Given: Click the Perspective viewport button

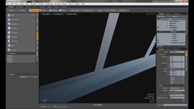Looking at the screenshot, I should (46, 14).
